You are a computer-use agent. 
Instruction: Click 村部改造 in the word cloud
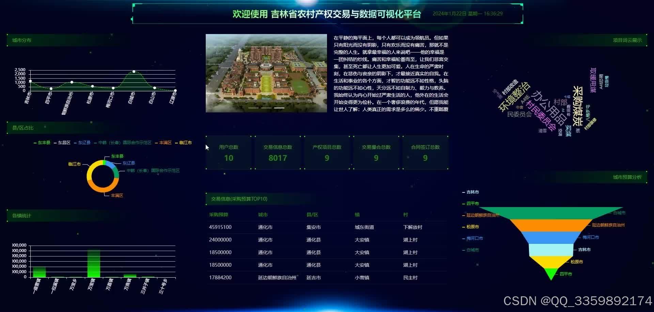(x=510, y=87)
